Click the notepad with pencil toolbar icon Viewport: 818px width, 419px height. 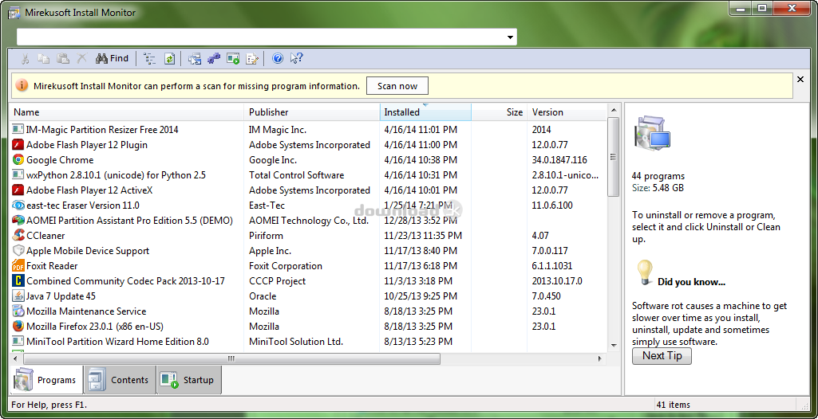pyautogui.click(x=252, y=59)
